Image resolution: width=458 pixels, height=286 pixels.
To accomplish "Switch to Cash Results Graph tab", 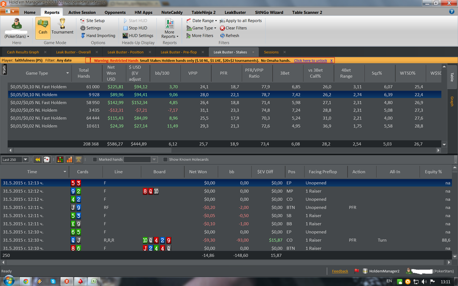I will (x=23, y=52).
